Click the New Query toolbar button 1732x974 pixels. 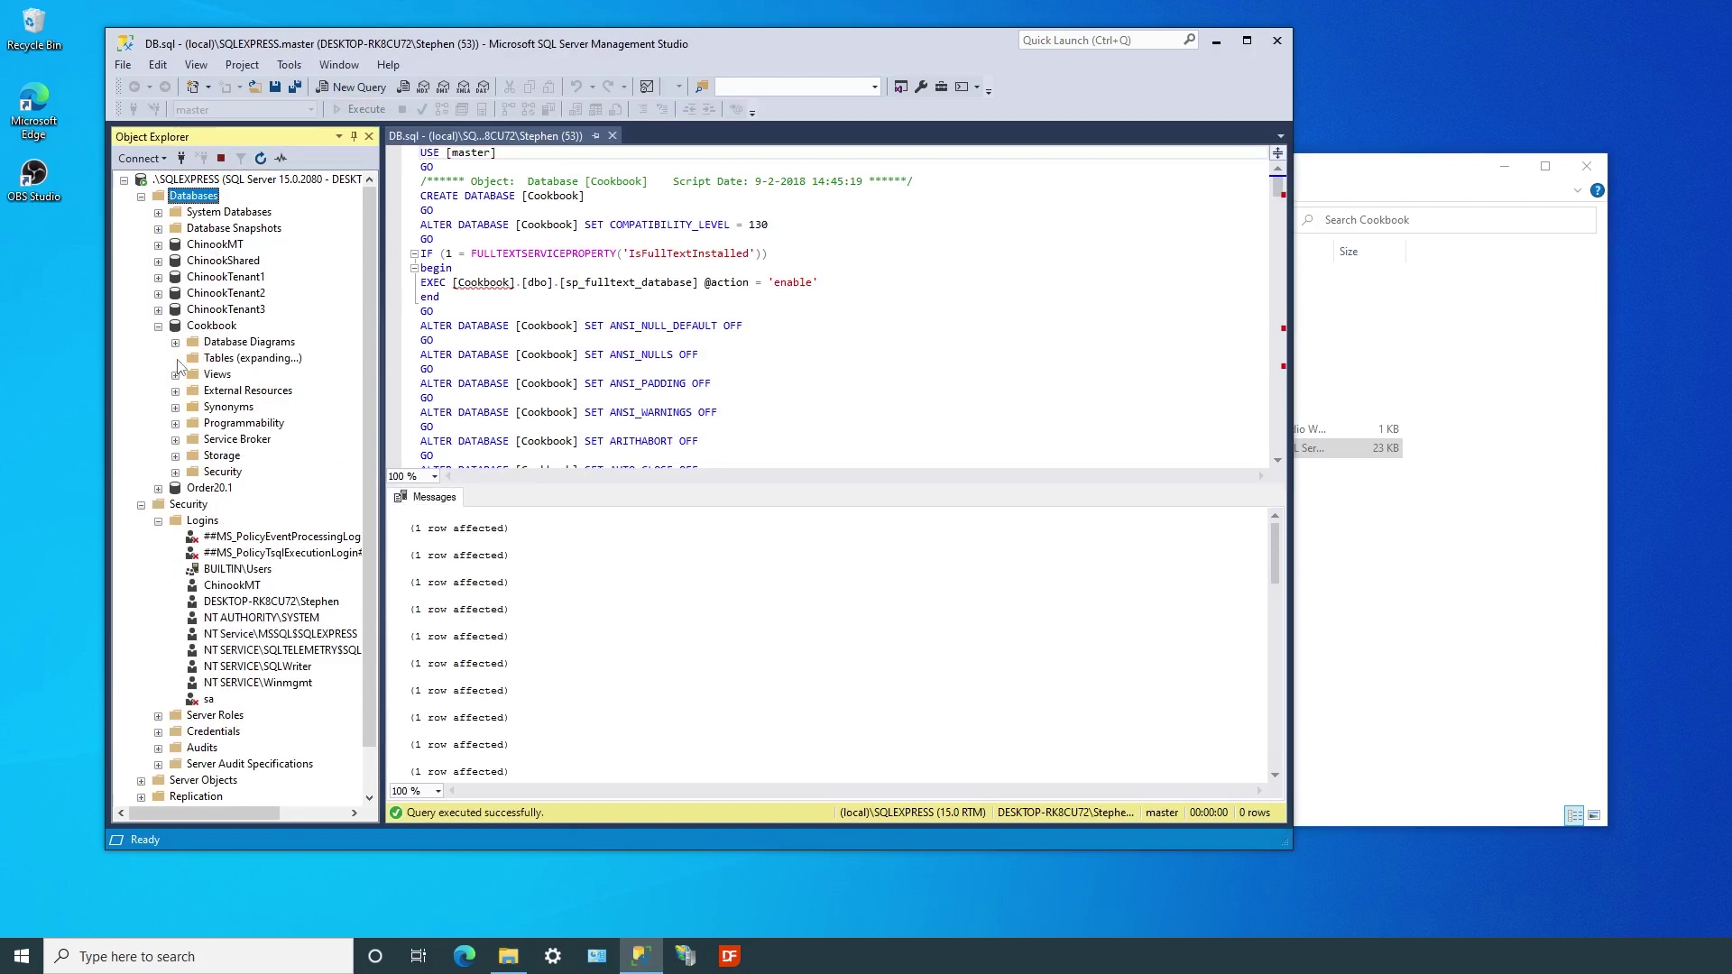coord(351,87)
